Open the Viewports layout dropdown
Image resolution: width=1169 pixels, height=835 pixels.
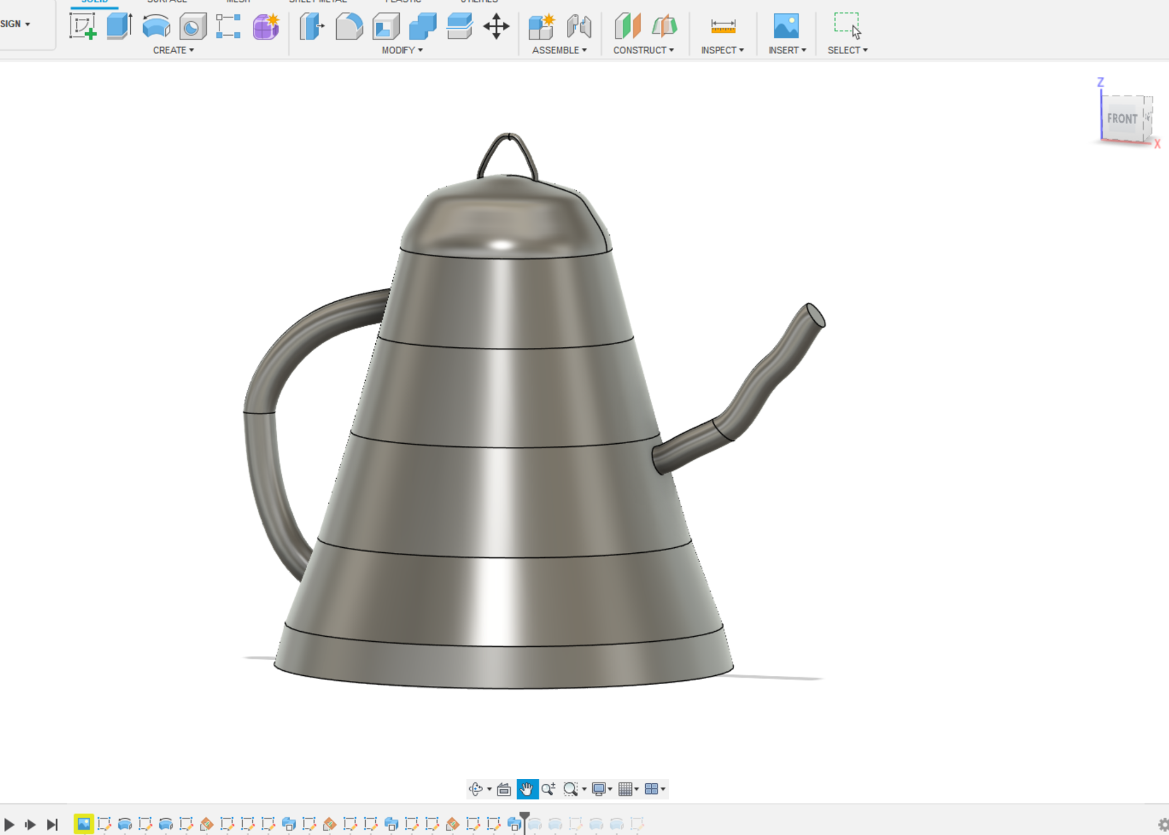[x=655, y=789]
